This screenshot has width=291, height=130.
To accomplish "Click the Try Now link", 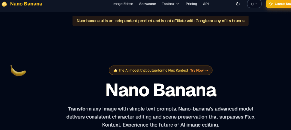I will pyautogui.click(x=197, y=71).
